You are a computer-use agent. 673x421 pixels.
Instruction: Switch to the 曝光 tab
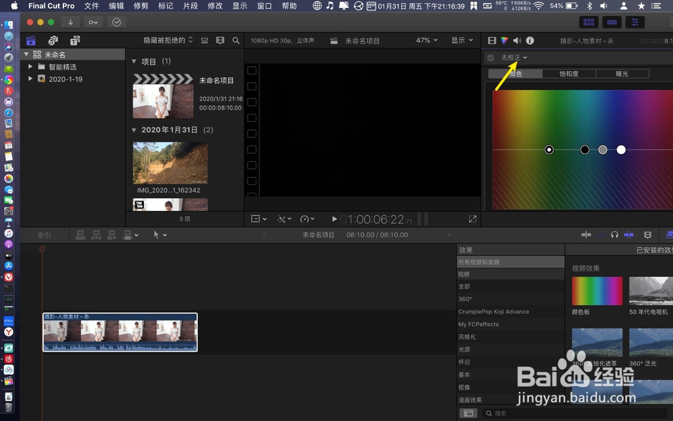(622, 74)
